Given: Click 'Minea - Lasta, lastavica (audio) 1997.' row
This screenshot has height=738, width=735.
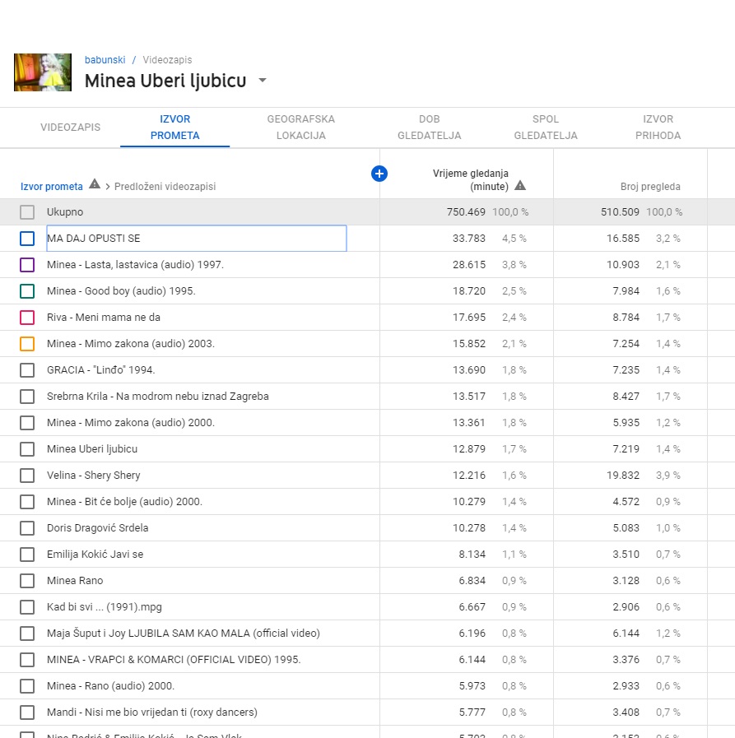Looking at the screenshot, I should click(x=135, y=265).
